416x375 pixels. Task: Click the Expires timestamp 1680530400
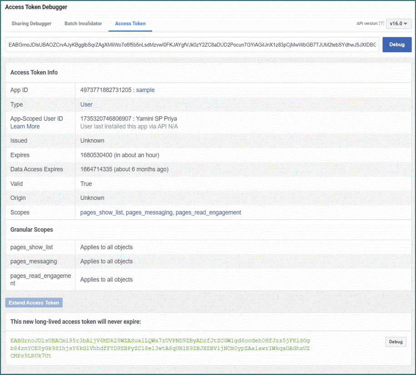(97, 155)
